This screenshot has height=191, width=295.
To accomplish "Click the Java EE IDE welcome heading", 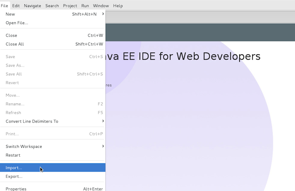I will click(x=183, y=56).
